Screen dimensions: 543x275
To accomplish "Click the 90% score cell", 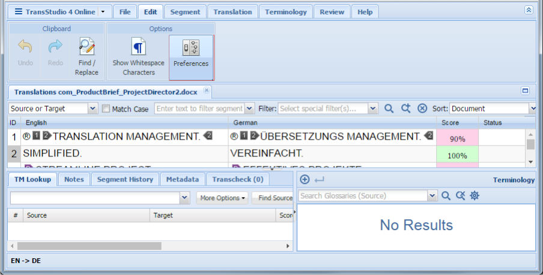I will [x=457, y=138].
